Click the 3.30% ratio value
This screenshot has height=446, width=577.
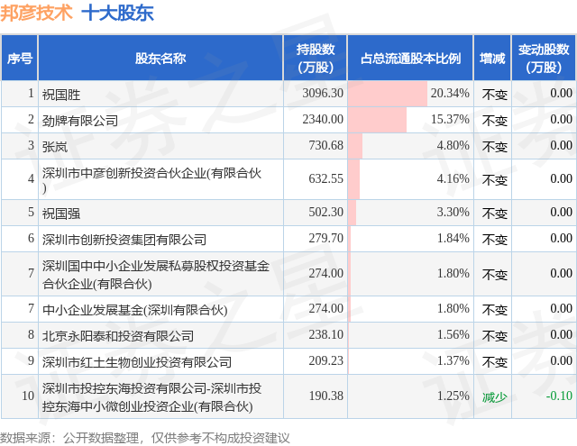(453, 212)
